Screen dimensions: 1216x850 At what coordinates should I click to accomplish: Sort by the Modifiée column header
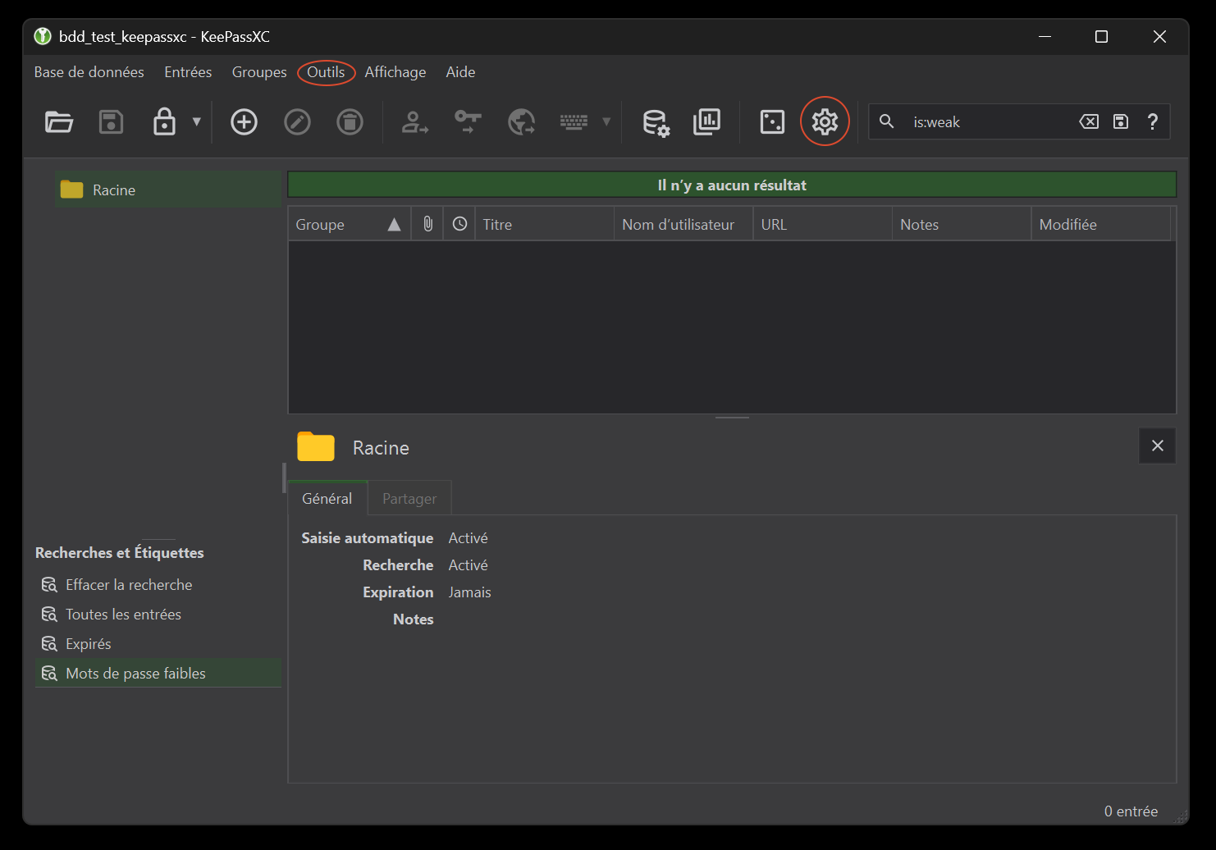1100,224
